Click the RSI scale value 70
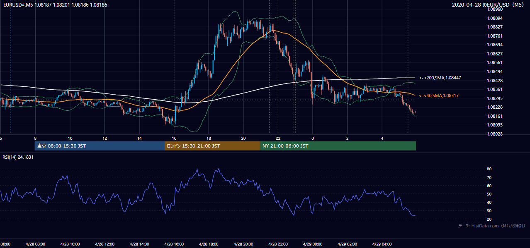 489,177
